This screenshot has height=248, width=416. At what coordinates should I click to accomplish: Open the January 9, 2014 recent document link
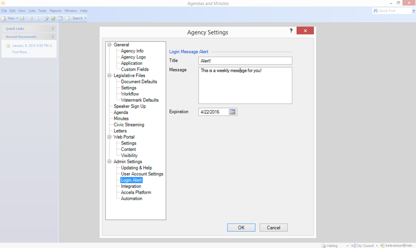[32, 46]
